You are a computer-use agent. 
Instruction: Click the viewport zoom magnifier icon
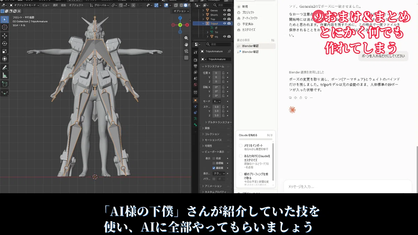tap(186, 38)
